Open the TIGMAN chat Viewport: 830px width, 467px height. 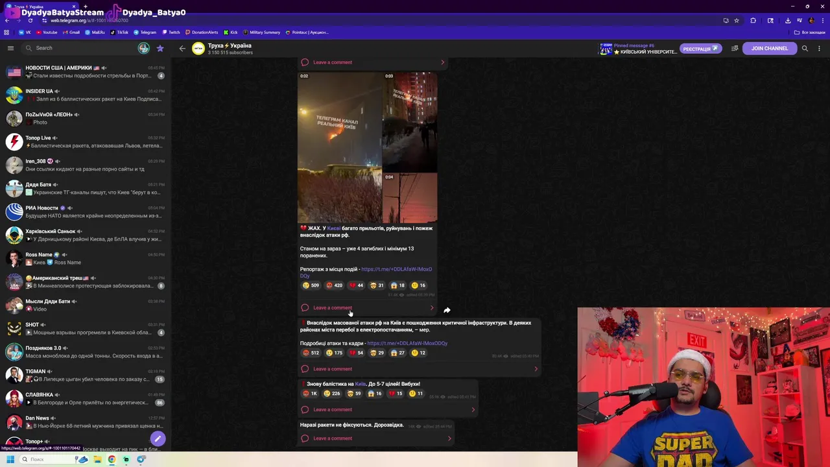coord(86,375)
